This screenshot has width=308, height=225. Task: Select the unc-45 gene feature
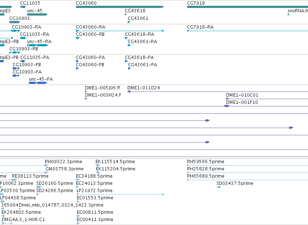(37, 14)
